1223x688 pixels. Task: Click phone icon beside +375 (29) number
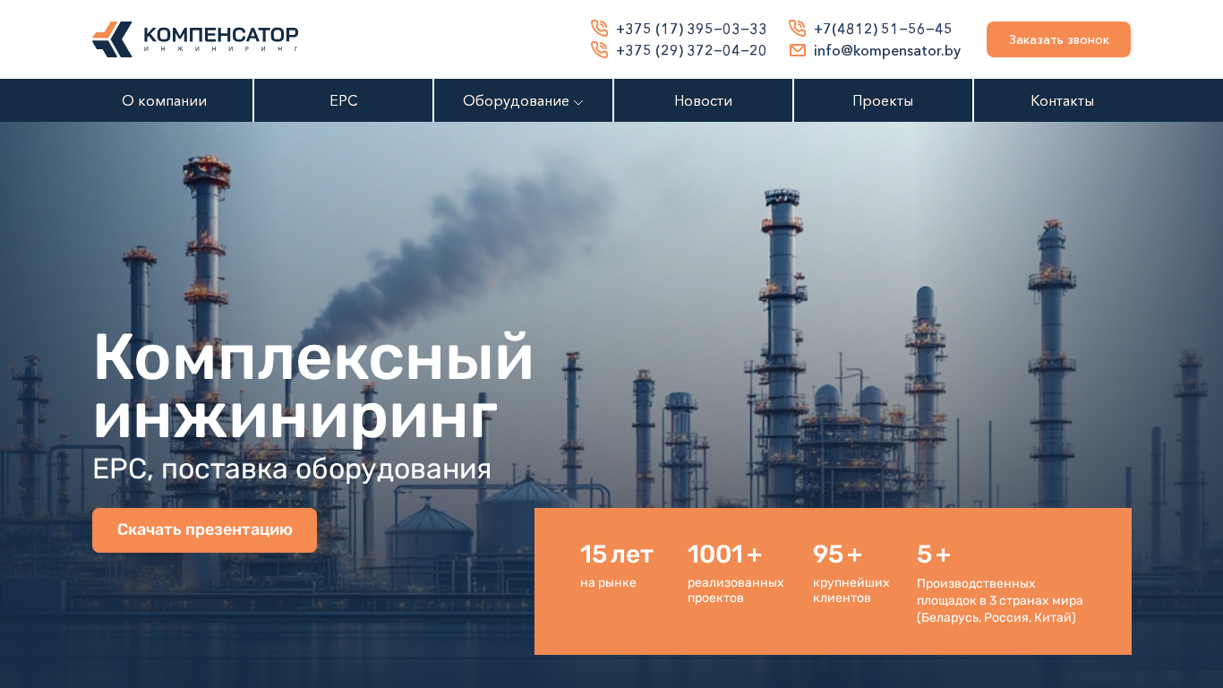coord(600,50)
